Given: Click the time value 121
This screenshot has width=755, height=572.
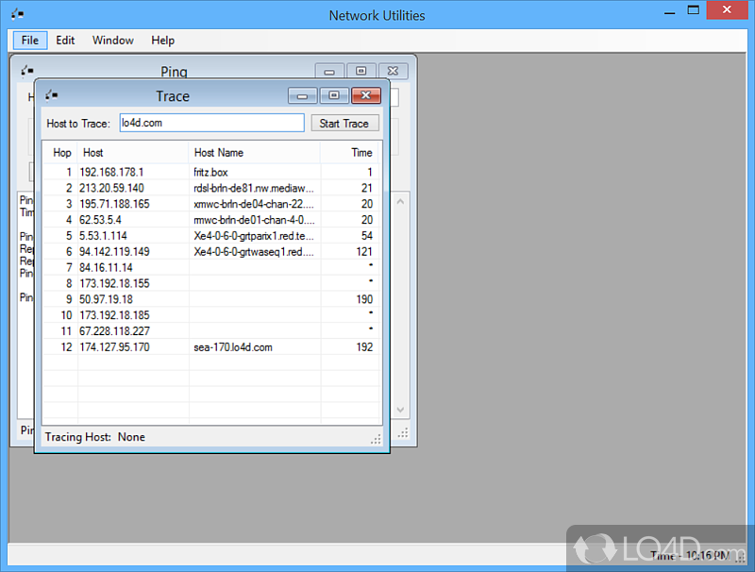Looking at the screenshot, I should click(x=364, y=252).
